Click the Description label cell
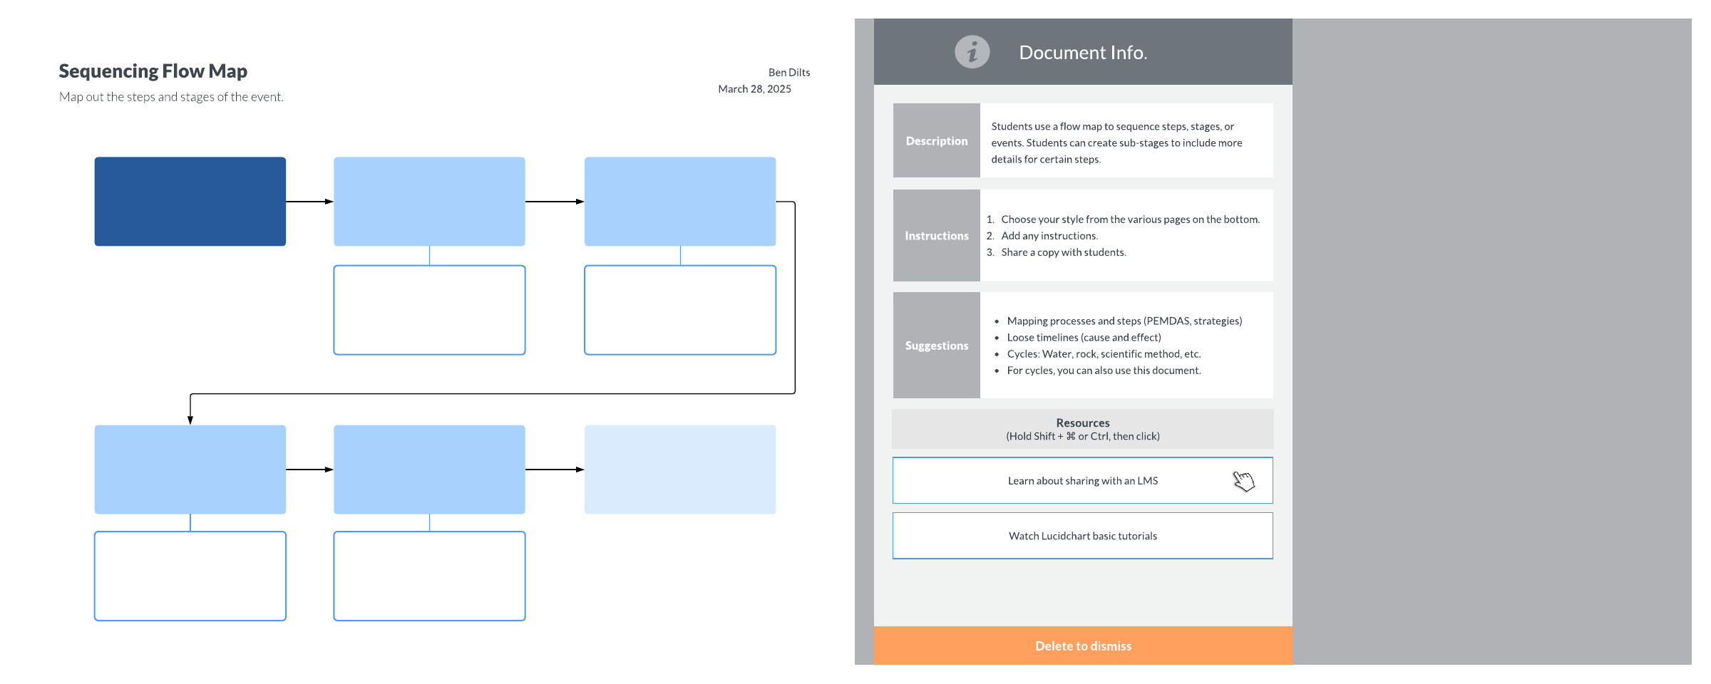 936,141
